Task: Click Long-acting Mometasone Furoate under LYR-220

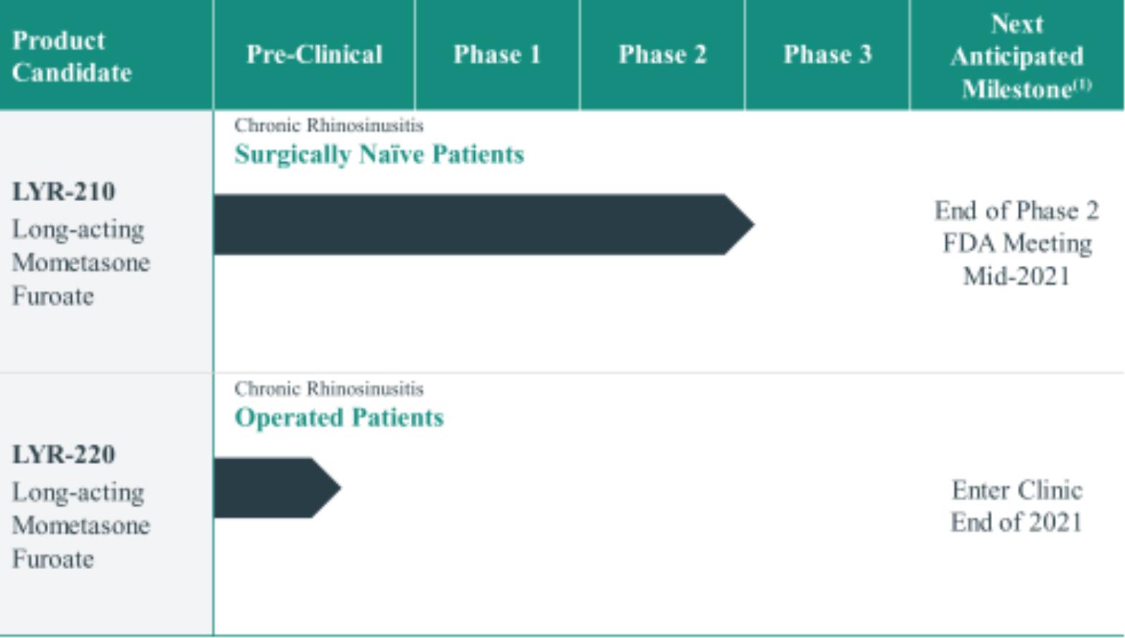Action: pos(80,526)
